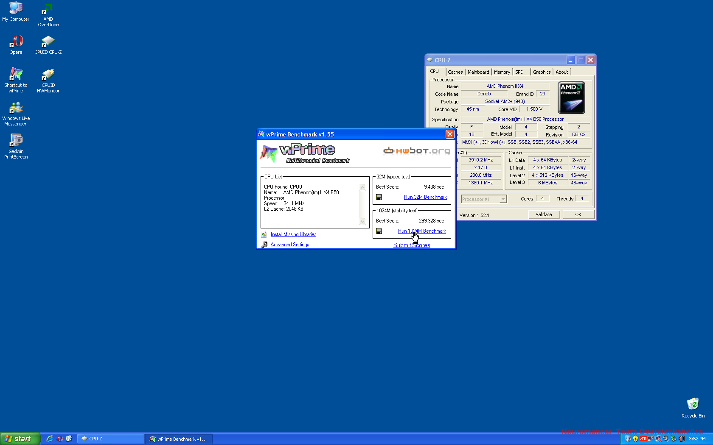
Task: Click the down arrow in the wPrime CPU List scrollbar
Action: pyautogui.click(x=362, y=222)
